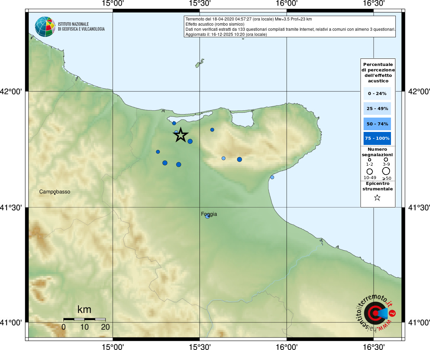Click the top axis 15°30' label

point(200,3)
